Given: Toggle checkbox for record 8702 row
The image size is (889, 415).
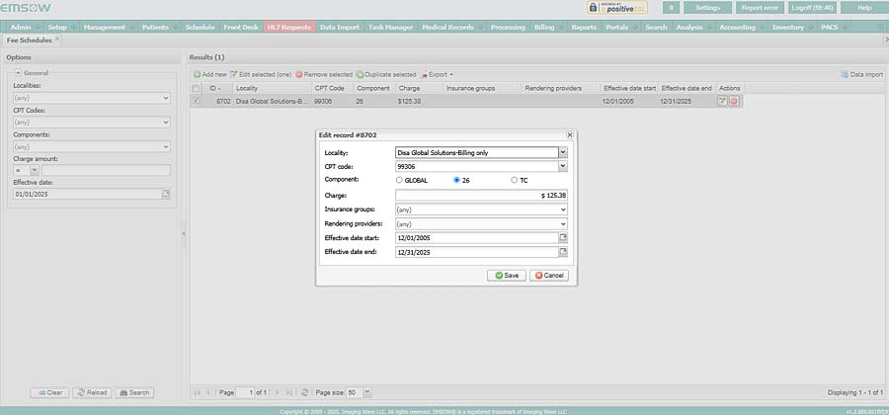Looking at the screenshot, I should point(197,101).
